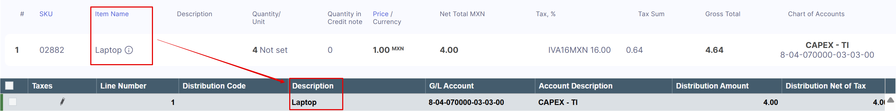Click the grid's Description column header
The image size is (896, 111).
(312, 86)
